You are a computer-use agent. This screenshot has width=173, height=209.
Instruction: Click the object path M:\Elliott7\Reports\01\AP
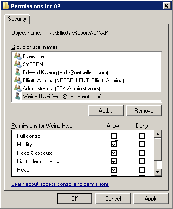pyautogui.click(x=78, y=33)
